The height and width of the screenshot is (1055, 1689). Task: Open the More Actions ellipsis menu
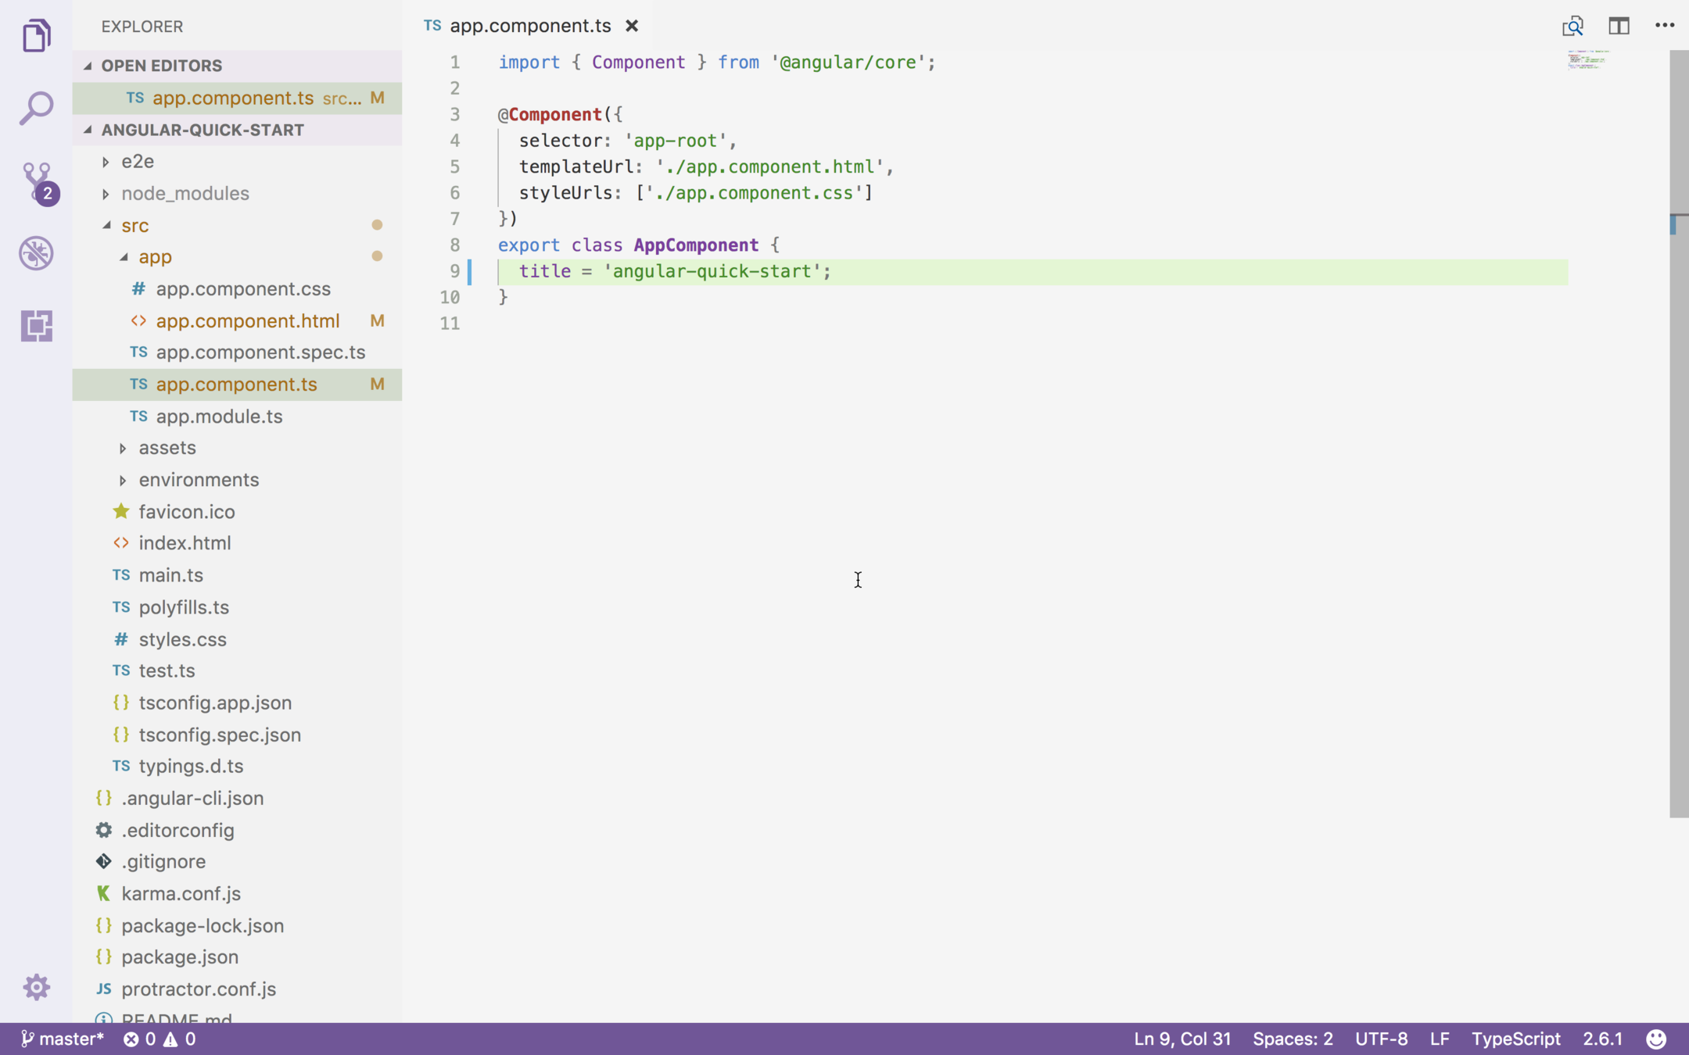(1665, 26)
